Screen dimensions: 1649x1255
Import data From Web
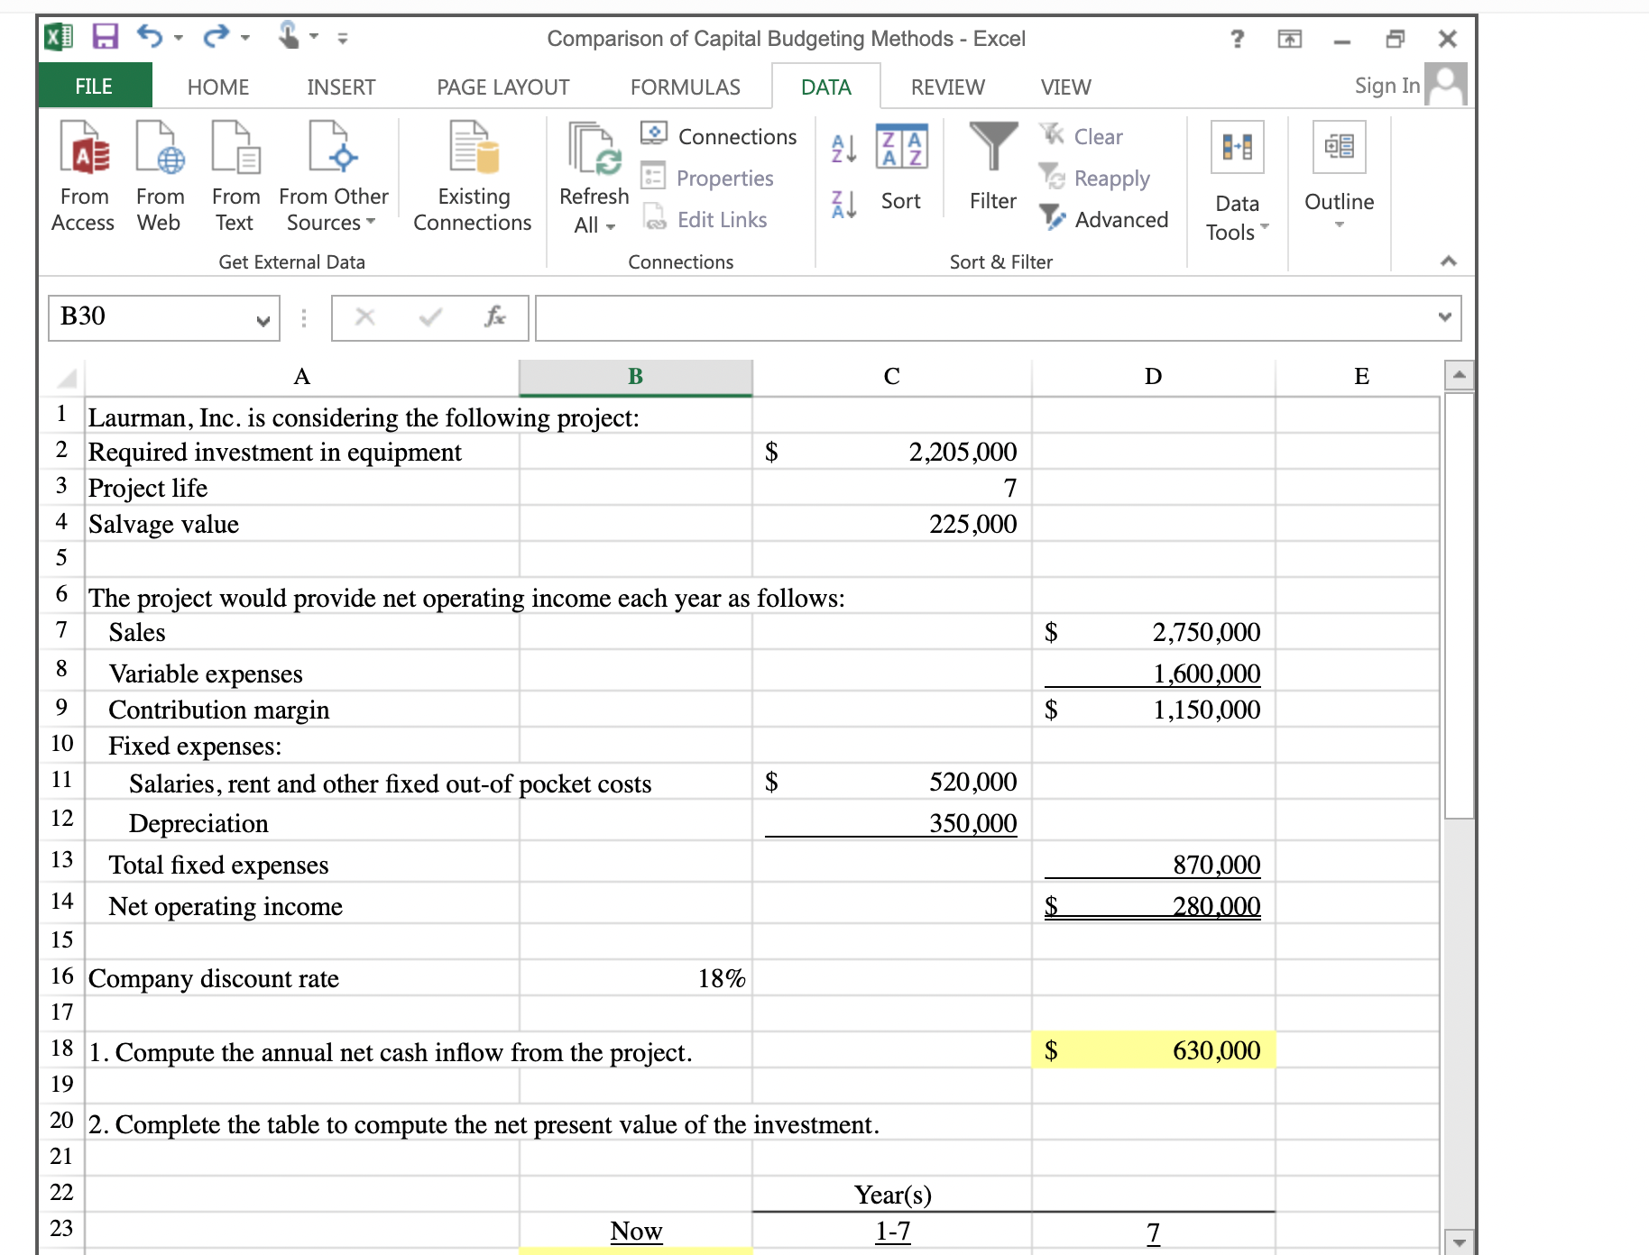click(x=160, y=177)
